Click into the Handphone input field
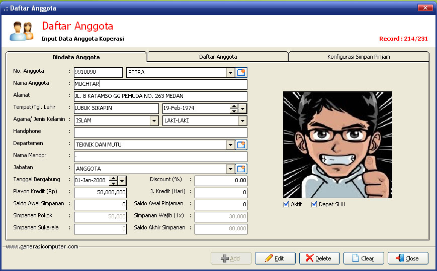The height and width of the screenshot is (271, 437). pyautogui.click(x=160, y=133)
